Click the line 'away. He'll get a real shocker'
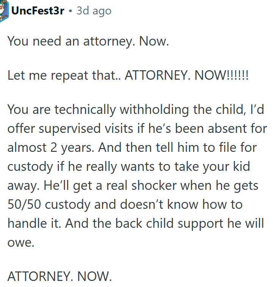273x287 pixels. [x=133, y=186]
